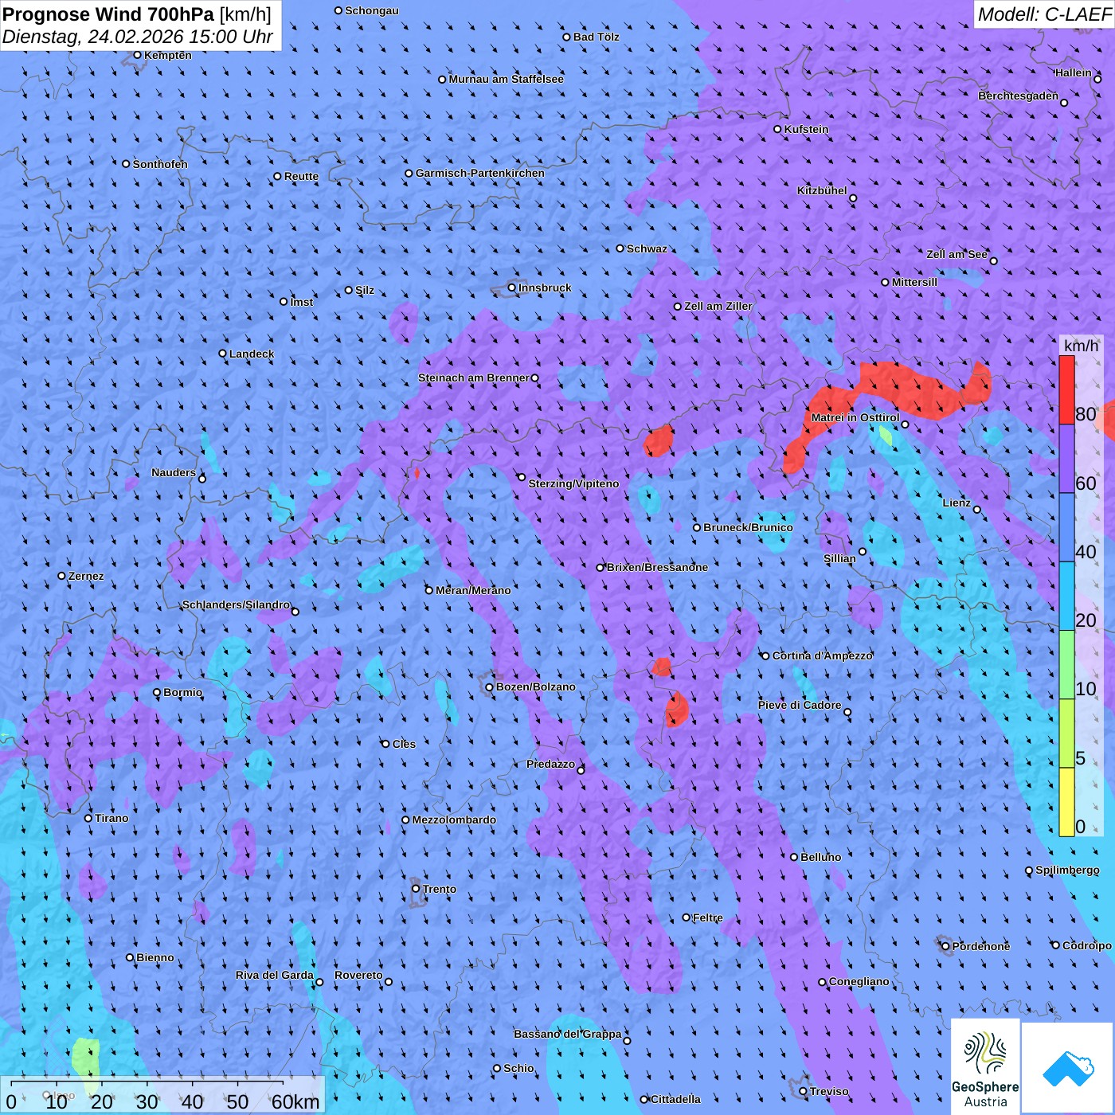The height and width of the screenshot is (1115, 1115).
Task: Click the Zell am See label
Action: 957,254
